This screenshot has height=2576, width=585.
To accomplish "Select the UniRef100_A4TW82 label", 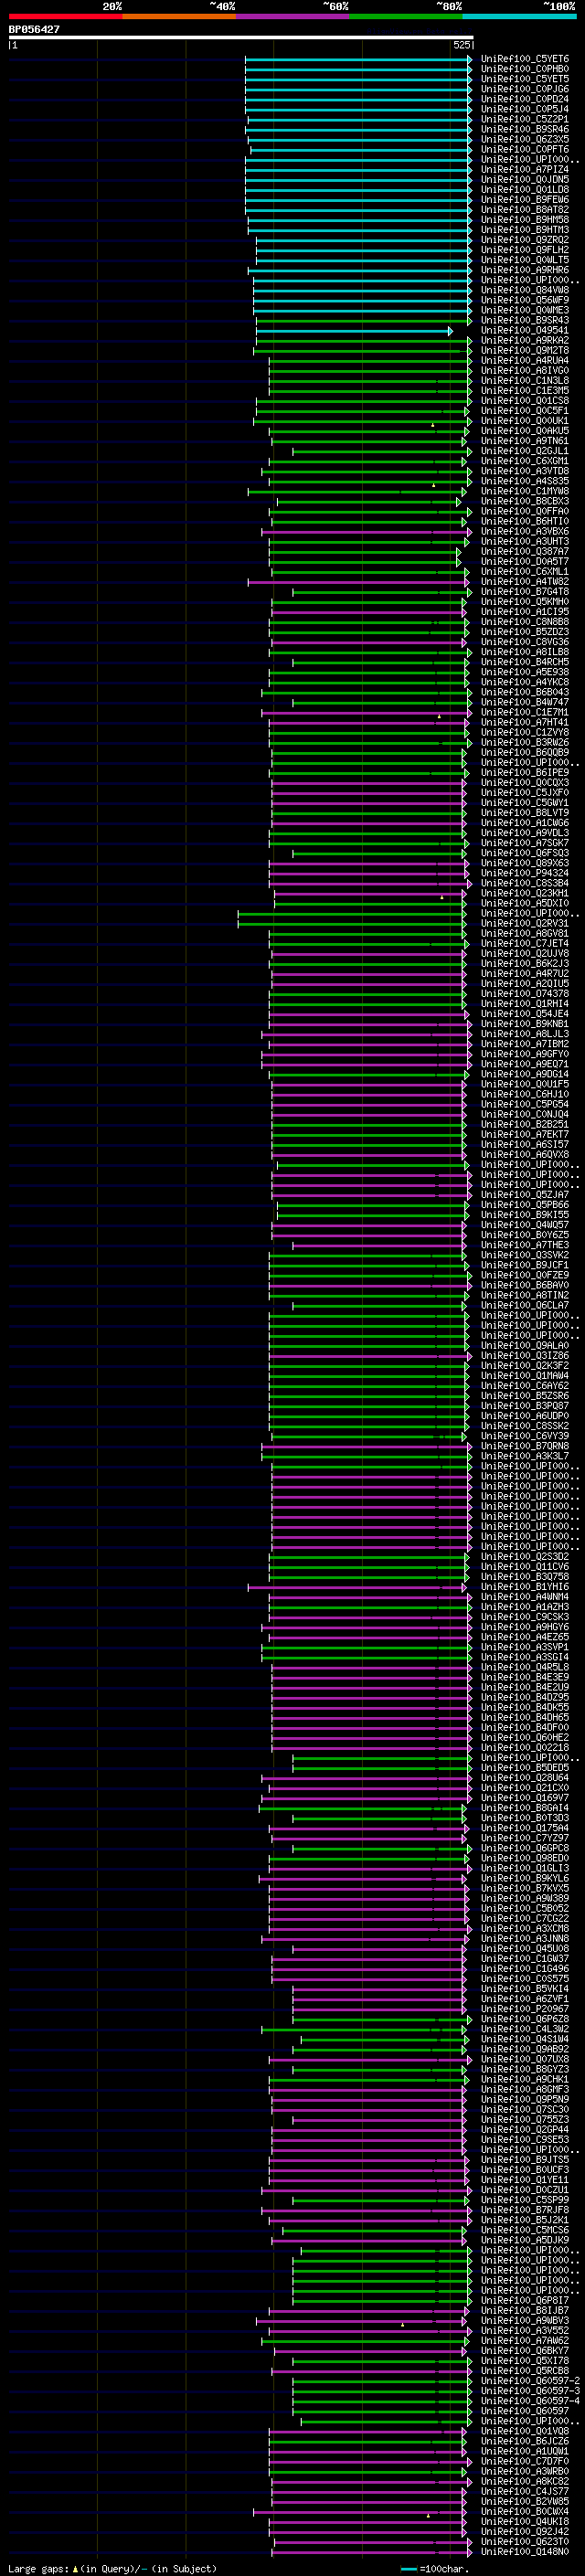I will click(x=525, y=581).
